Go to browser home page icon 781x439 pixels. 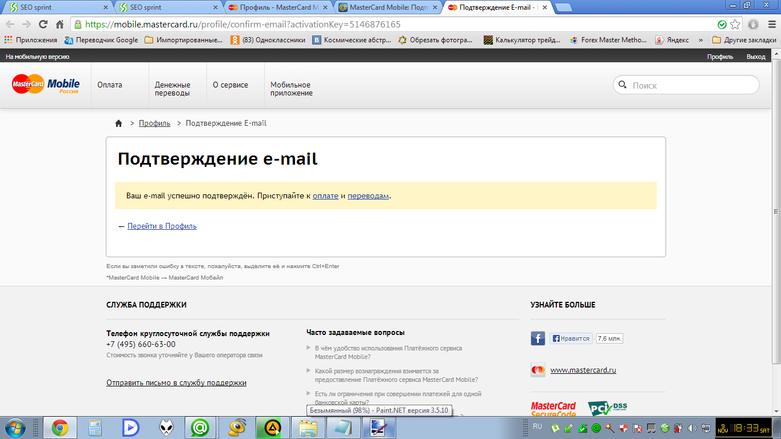59,25
